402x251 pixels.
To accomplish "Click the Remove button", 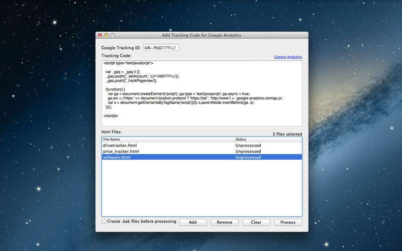I will [x=224, y=222].
